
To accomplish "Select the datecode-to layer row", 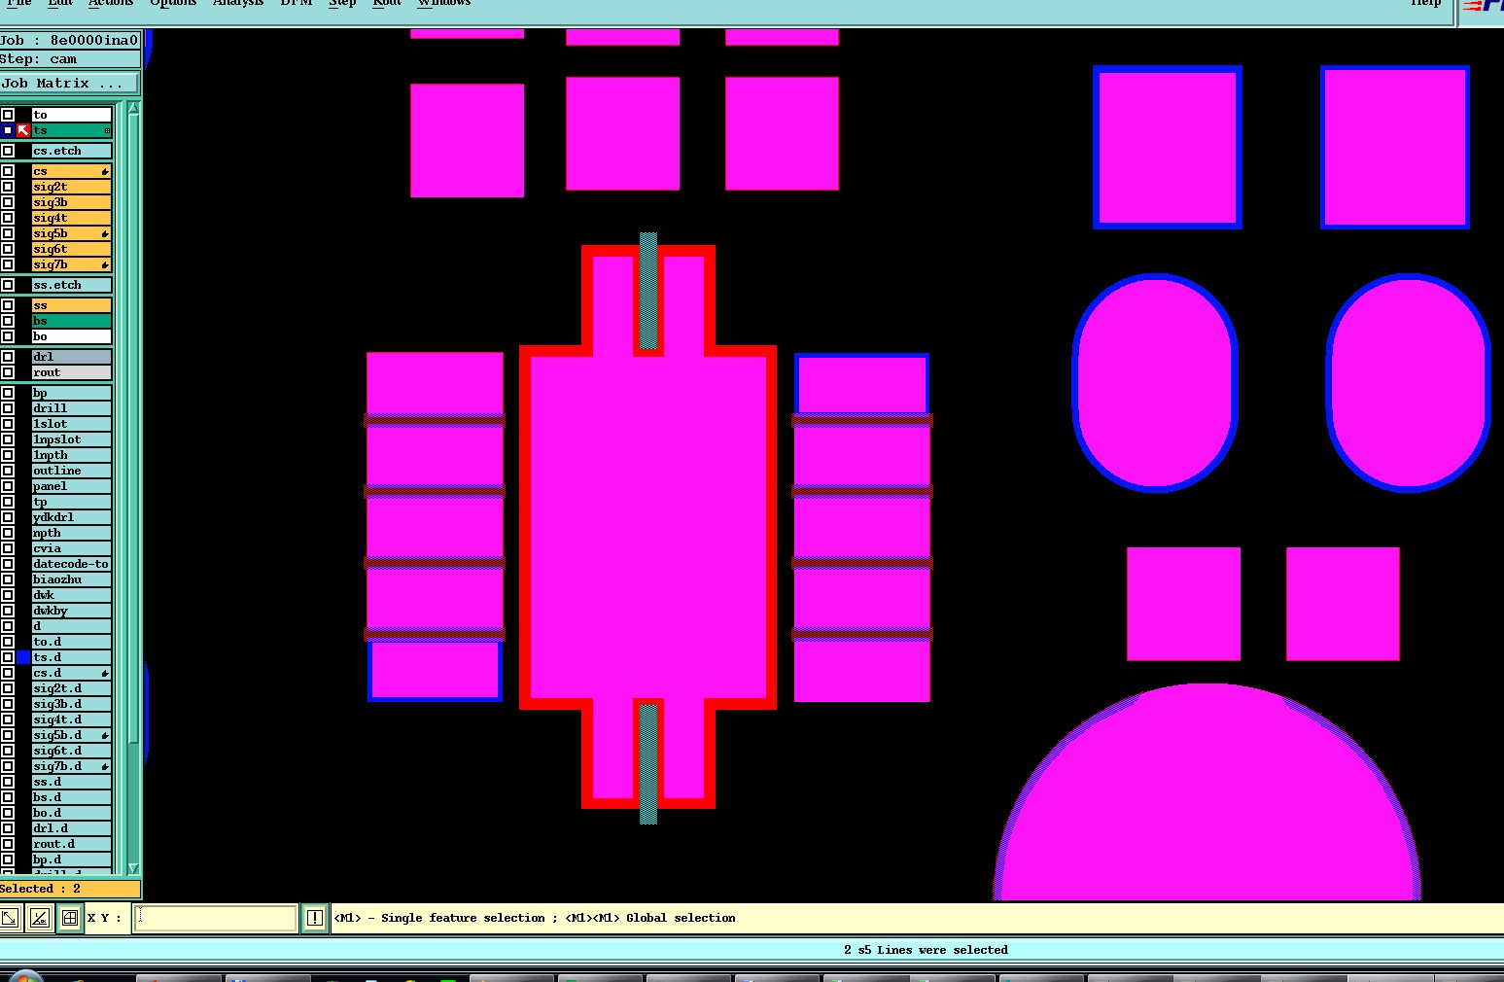I will click(x=71, y=564).
